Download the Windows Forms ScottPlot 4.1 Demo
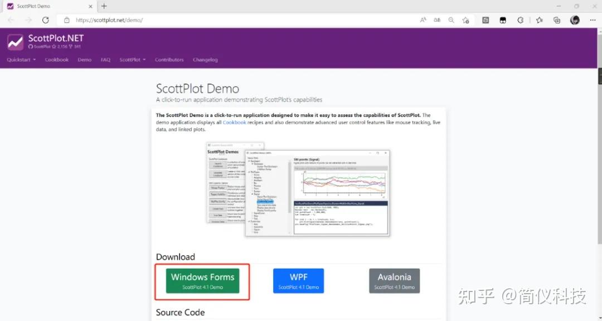 tap(203, 281)
